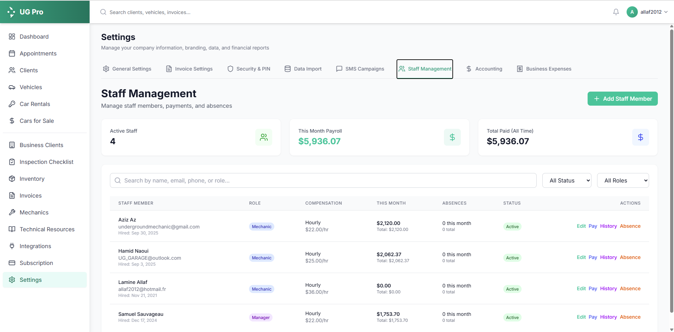
Task: Open the All Status dropdown
Action: pos(567,180)
